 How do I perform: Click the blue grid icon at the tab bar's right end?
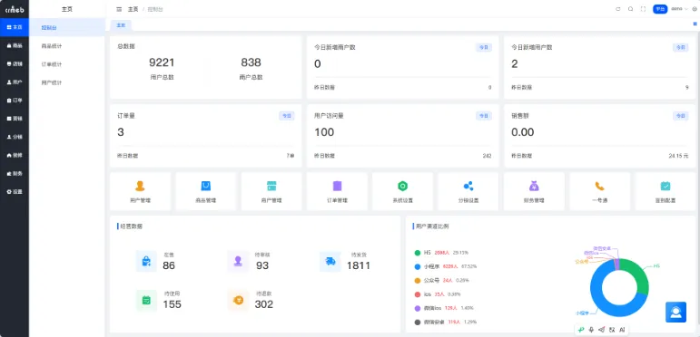pos(695,24)
